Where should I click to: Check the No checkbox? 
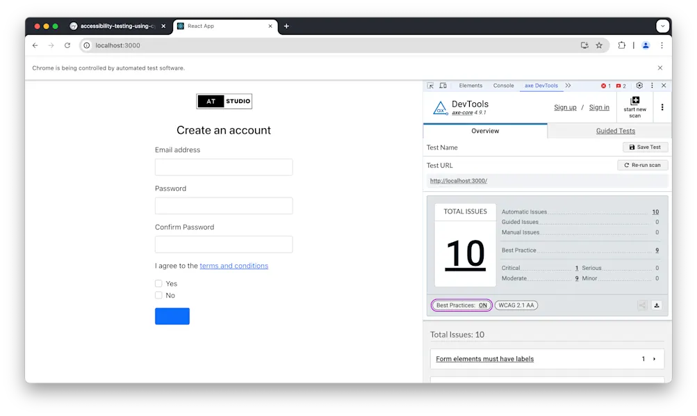coord(158,296)
